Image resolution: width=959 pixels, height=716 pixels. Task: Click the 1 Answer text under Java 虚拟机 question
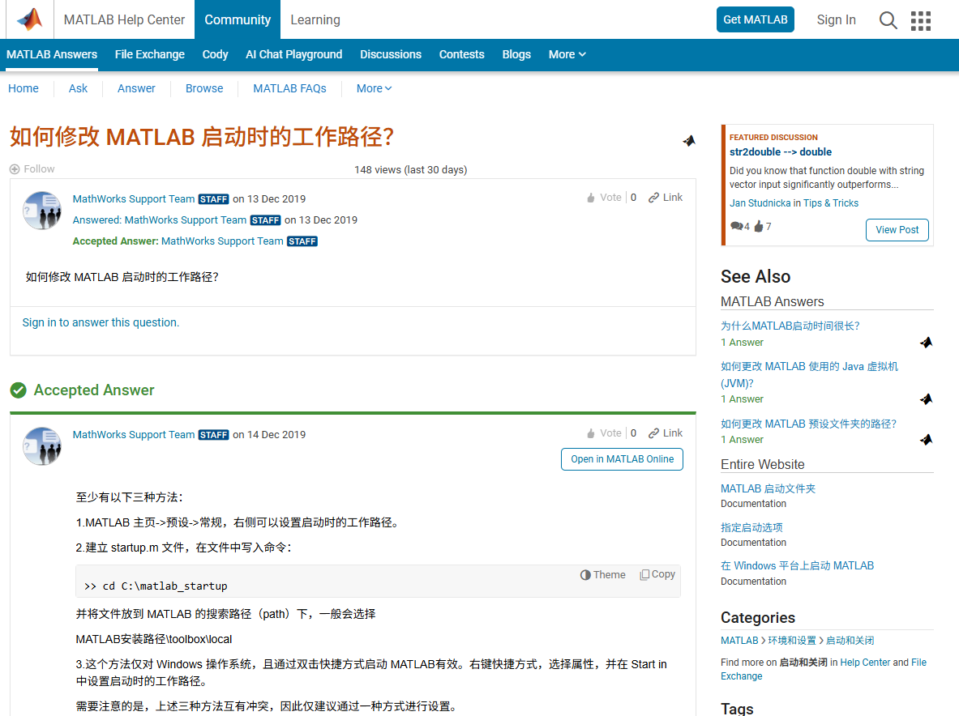pos(742,399)
